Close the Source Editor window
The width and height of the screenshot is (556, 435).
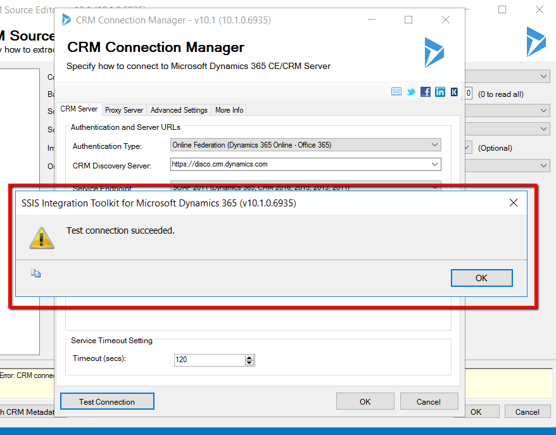(540, 9)
